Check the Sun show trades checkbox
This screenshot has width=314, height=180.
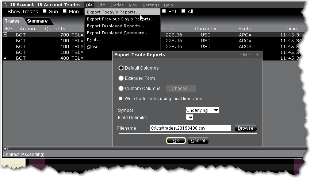tap(45, 11)
